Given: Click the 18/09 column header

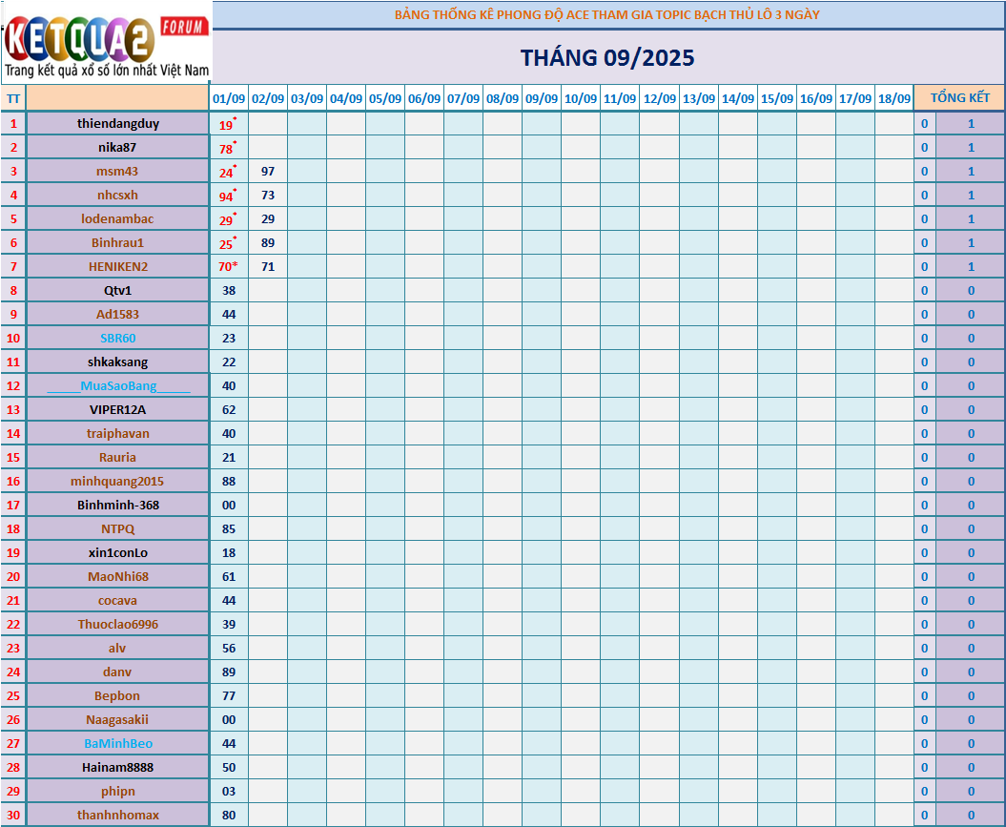Looking at the screenshot, I should [x=894, y=98].
